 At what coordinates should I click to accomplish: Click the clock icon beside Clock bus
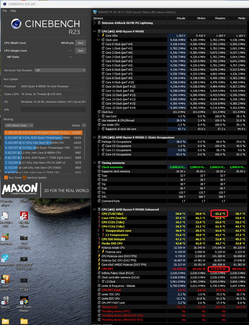coord(99,112)
